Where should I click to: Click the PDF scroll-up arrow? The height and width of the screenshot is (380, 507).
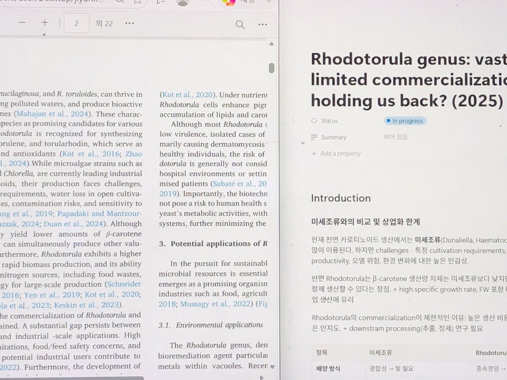271,45
